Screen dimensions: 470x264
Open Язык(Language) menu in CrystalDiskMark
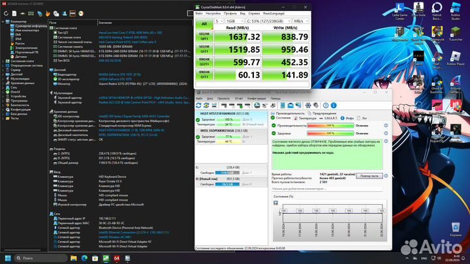point(274,14)
